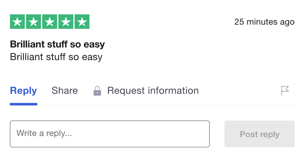Image resolution: width=307 pixels, height=160 pixels.
Task: Click the right end of the reply input box
Action: click(x=203, y=134)
